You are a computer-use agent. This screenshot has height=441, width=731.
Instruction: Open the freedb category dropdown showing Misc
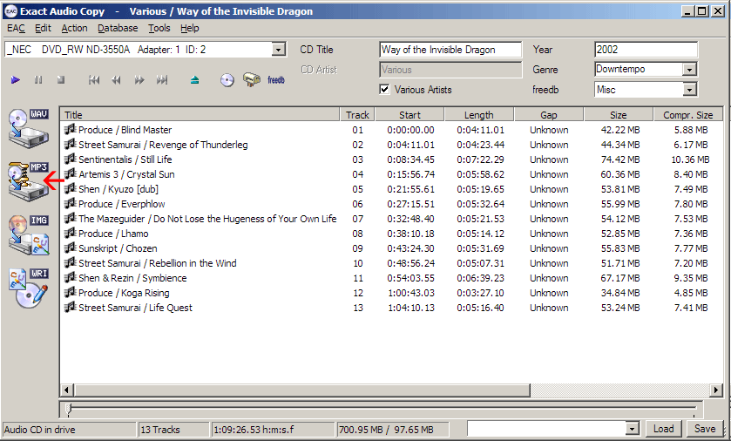[x=689, y=90]
